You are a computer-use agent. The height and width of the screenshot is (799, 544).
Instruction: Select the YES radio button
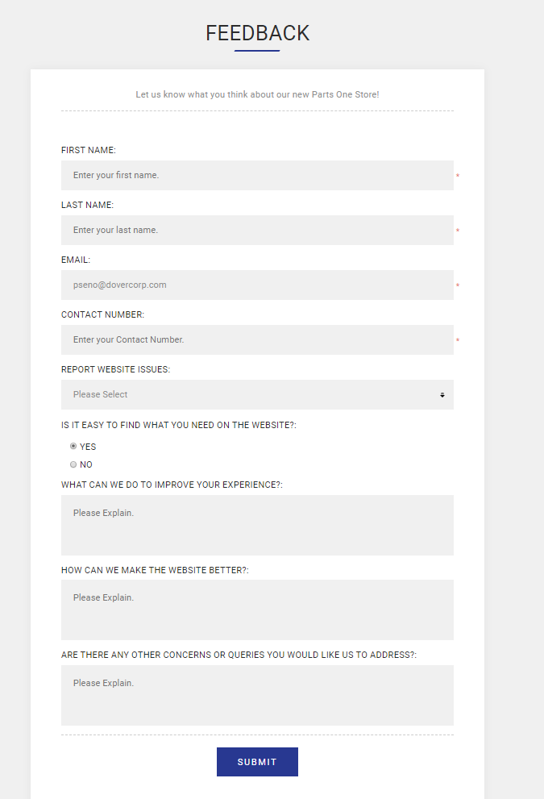[73, 447]
